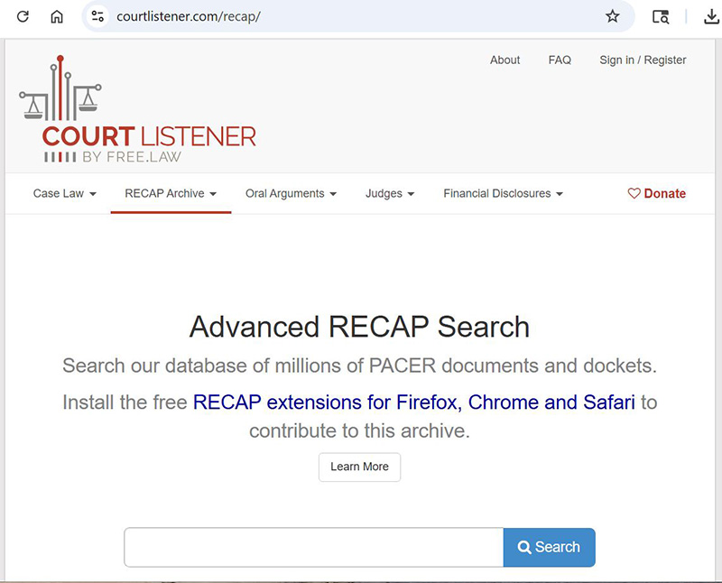Click Sign in / Register
Screen dimensions: 722x583
(x=643, y=60)
